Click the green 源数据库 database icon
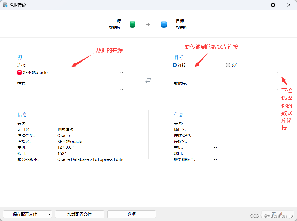 132,24
